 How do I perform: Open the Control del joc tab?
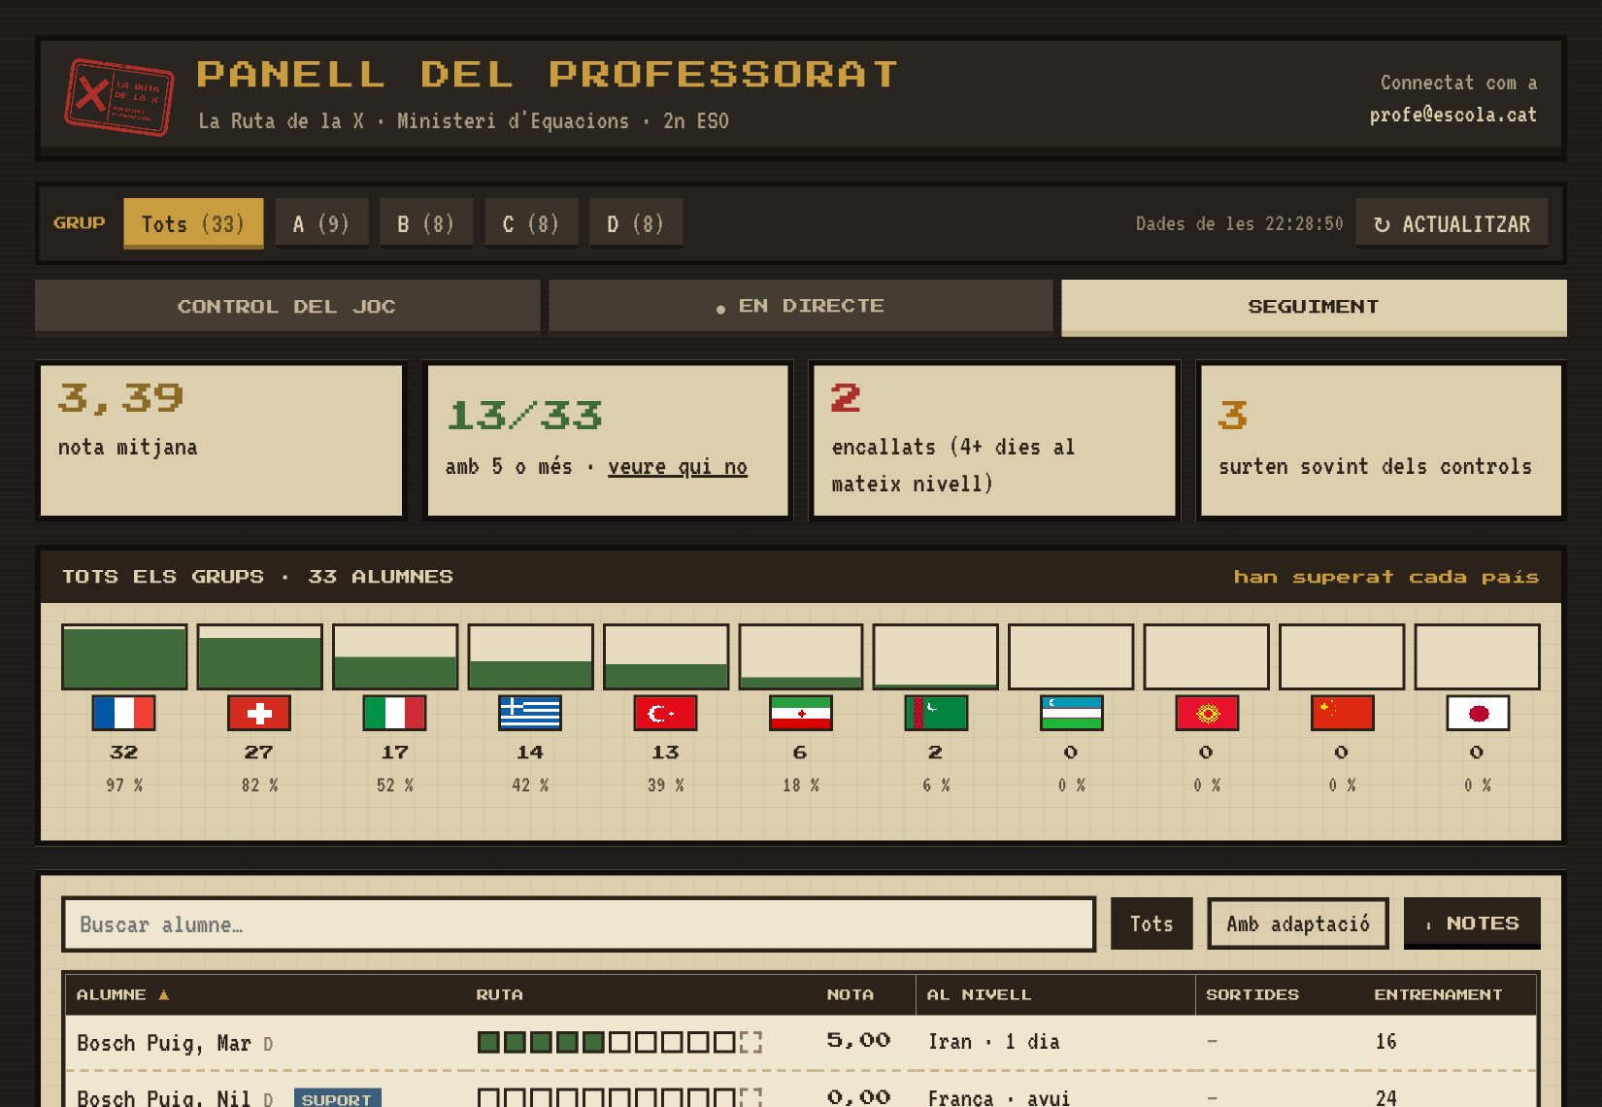[x=287, y=307]
